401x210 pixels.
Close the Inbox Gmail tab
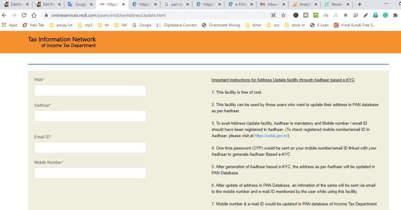coord(284,4)
